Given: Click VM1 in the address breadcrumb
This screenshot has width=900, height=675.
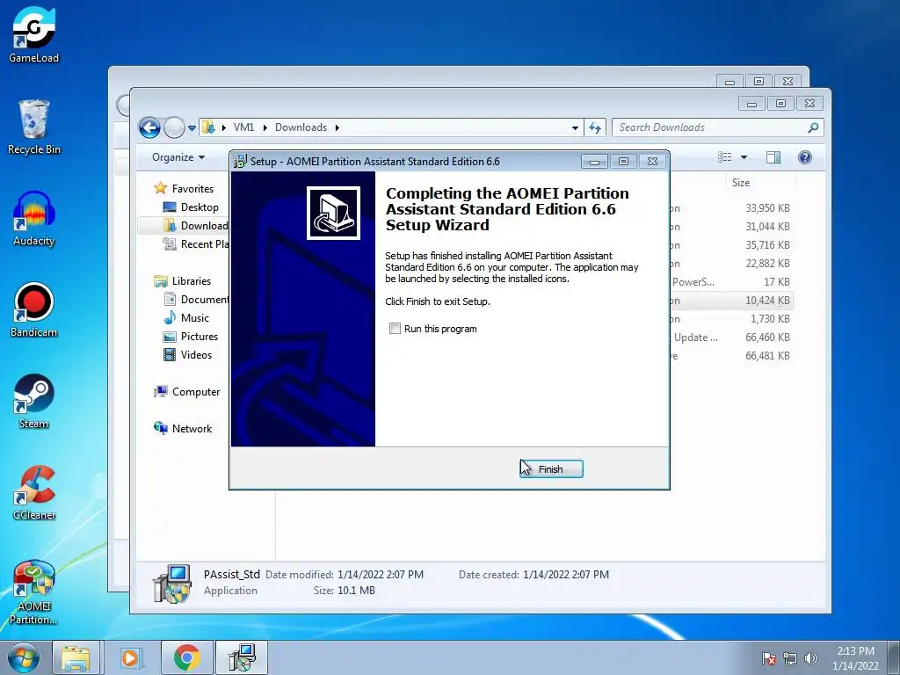Looking at the screenshot, I should click(244, 127).
